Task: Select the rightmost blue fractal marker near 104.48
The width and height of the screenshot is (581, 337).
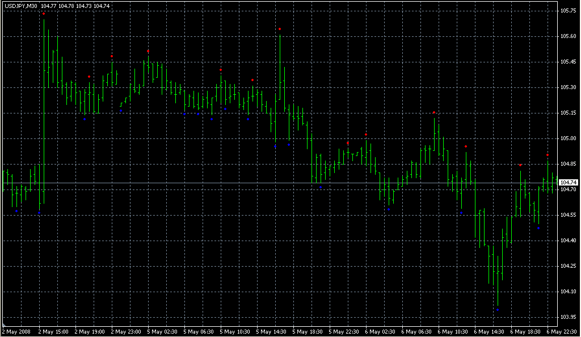Action: click(538, 228)
